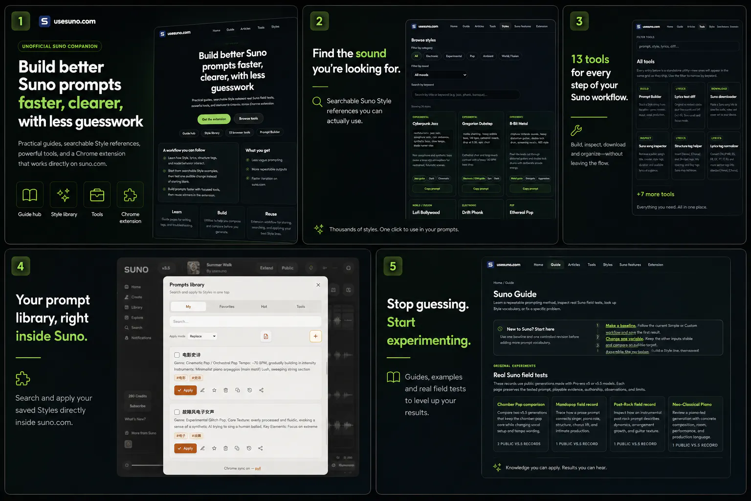
Task: Click the Style library sparkle icon
Action: click(64, 195)
